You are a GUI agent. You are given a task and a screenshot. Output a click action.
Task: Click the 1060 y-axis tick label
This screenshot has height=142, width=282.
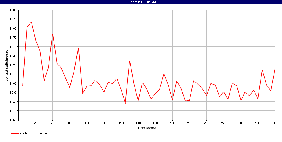point(14,120)
